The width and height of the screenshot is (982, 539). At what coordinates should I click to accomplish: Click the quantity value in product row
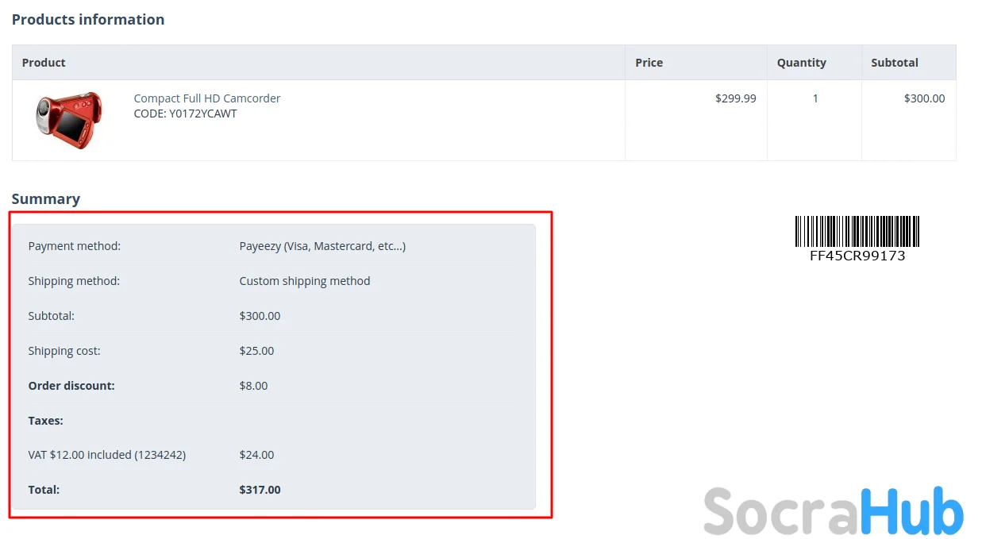click(x=814, y=98)
